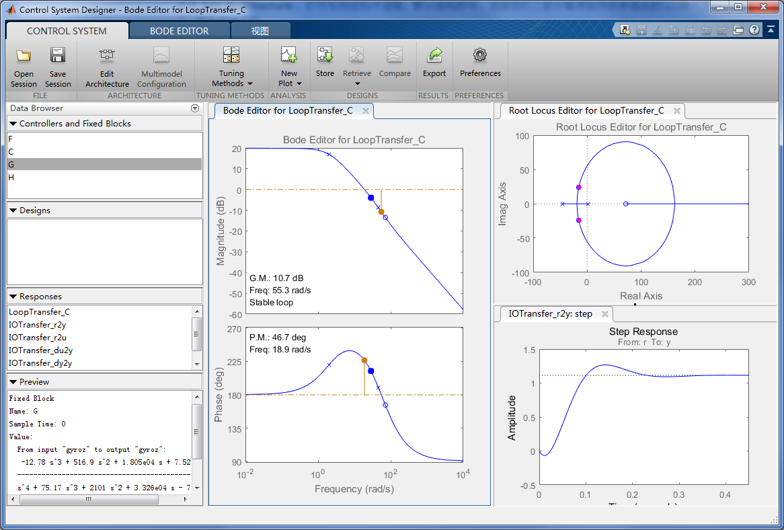Click the undo arrow icon

click(x=706, y=30)
